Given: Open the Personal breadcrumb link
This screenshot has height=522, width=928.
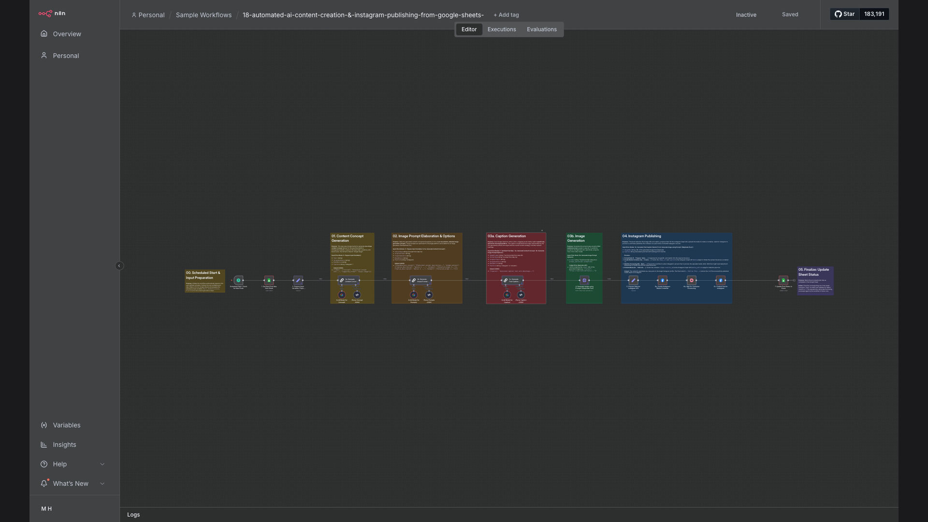Looking at the screenshot, I should click(148, 15).
